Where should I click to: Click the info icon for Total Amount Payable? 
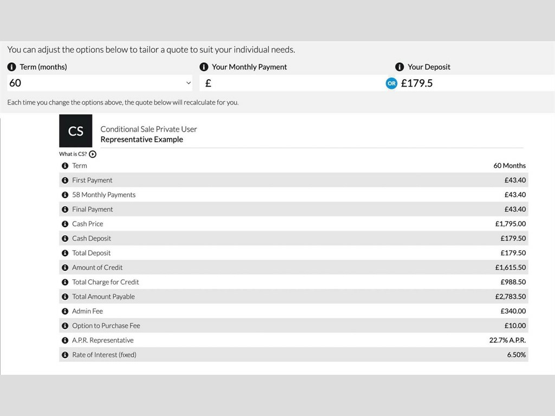coord(65,297)
